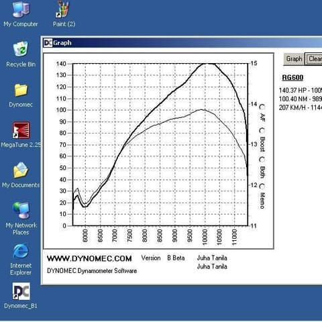The image size is (322, 322).
Task: Click the Graph window title icon
Action: tap(48, 42)
